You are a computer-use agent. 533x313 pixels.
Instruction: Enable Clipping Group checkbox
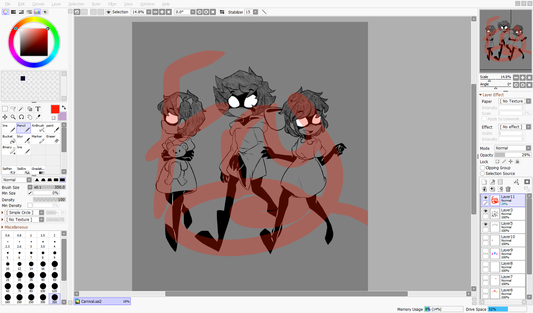(483, 168)
